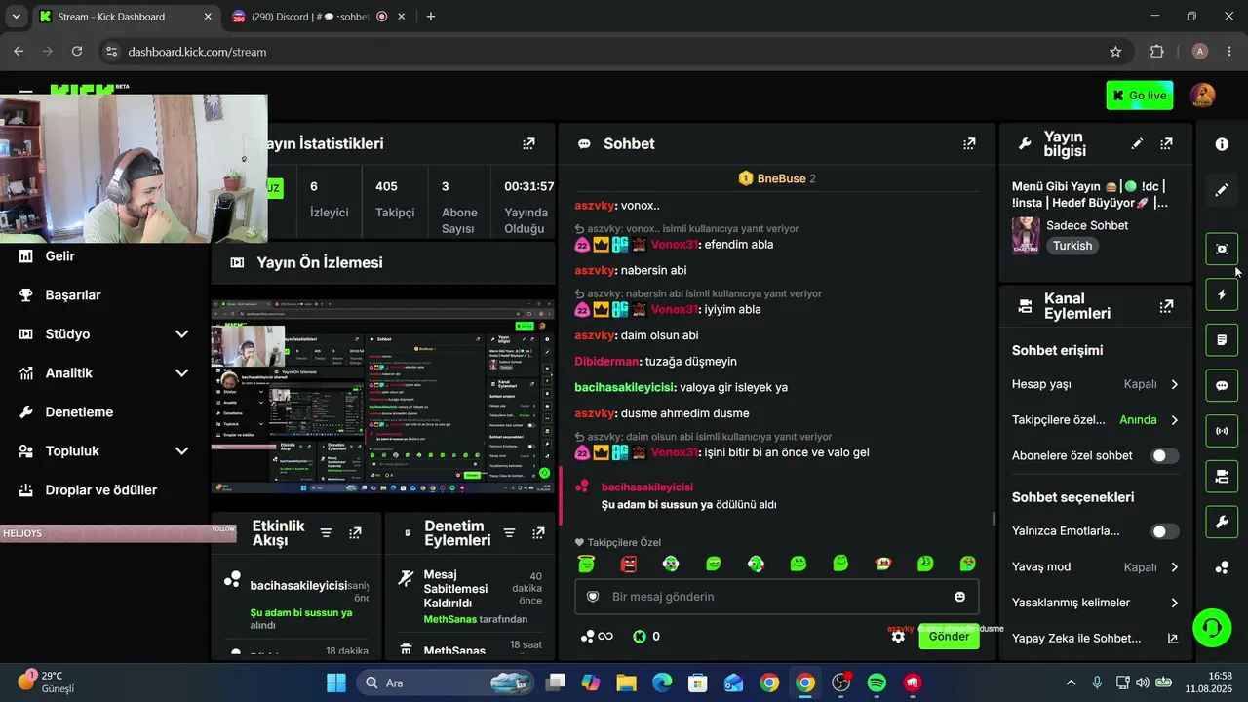
Task: Open Spotify from the taskbar
Action: tap(877, 682)
